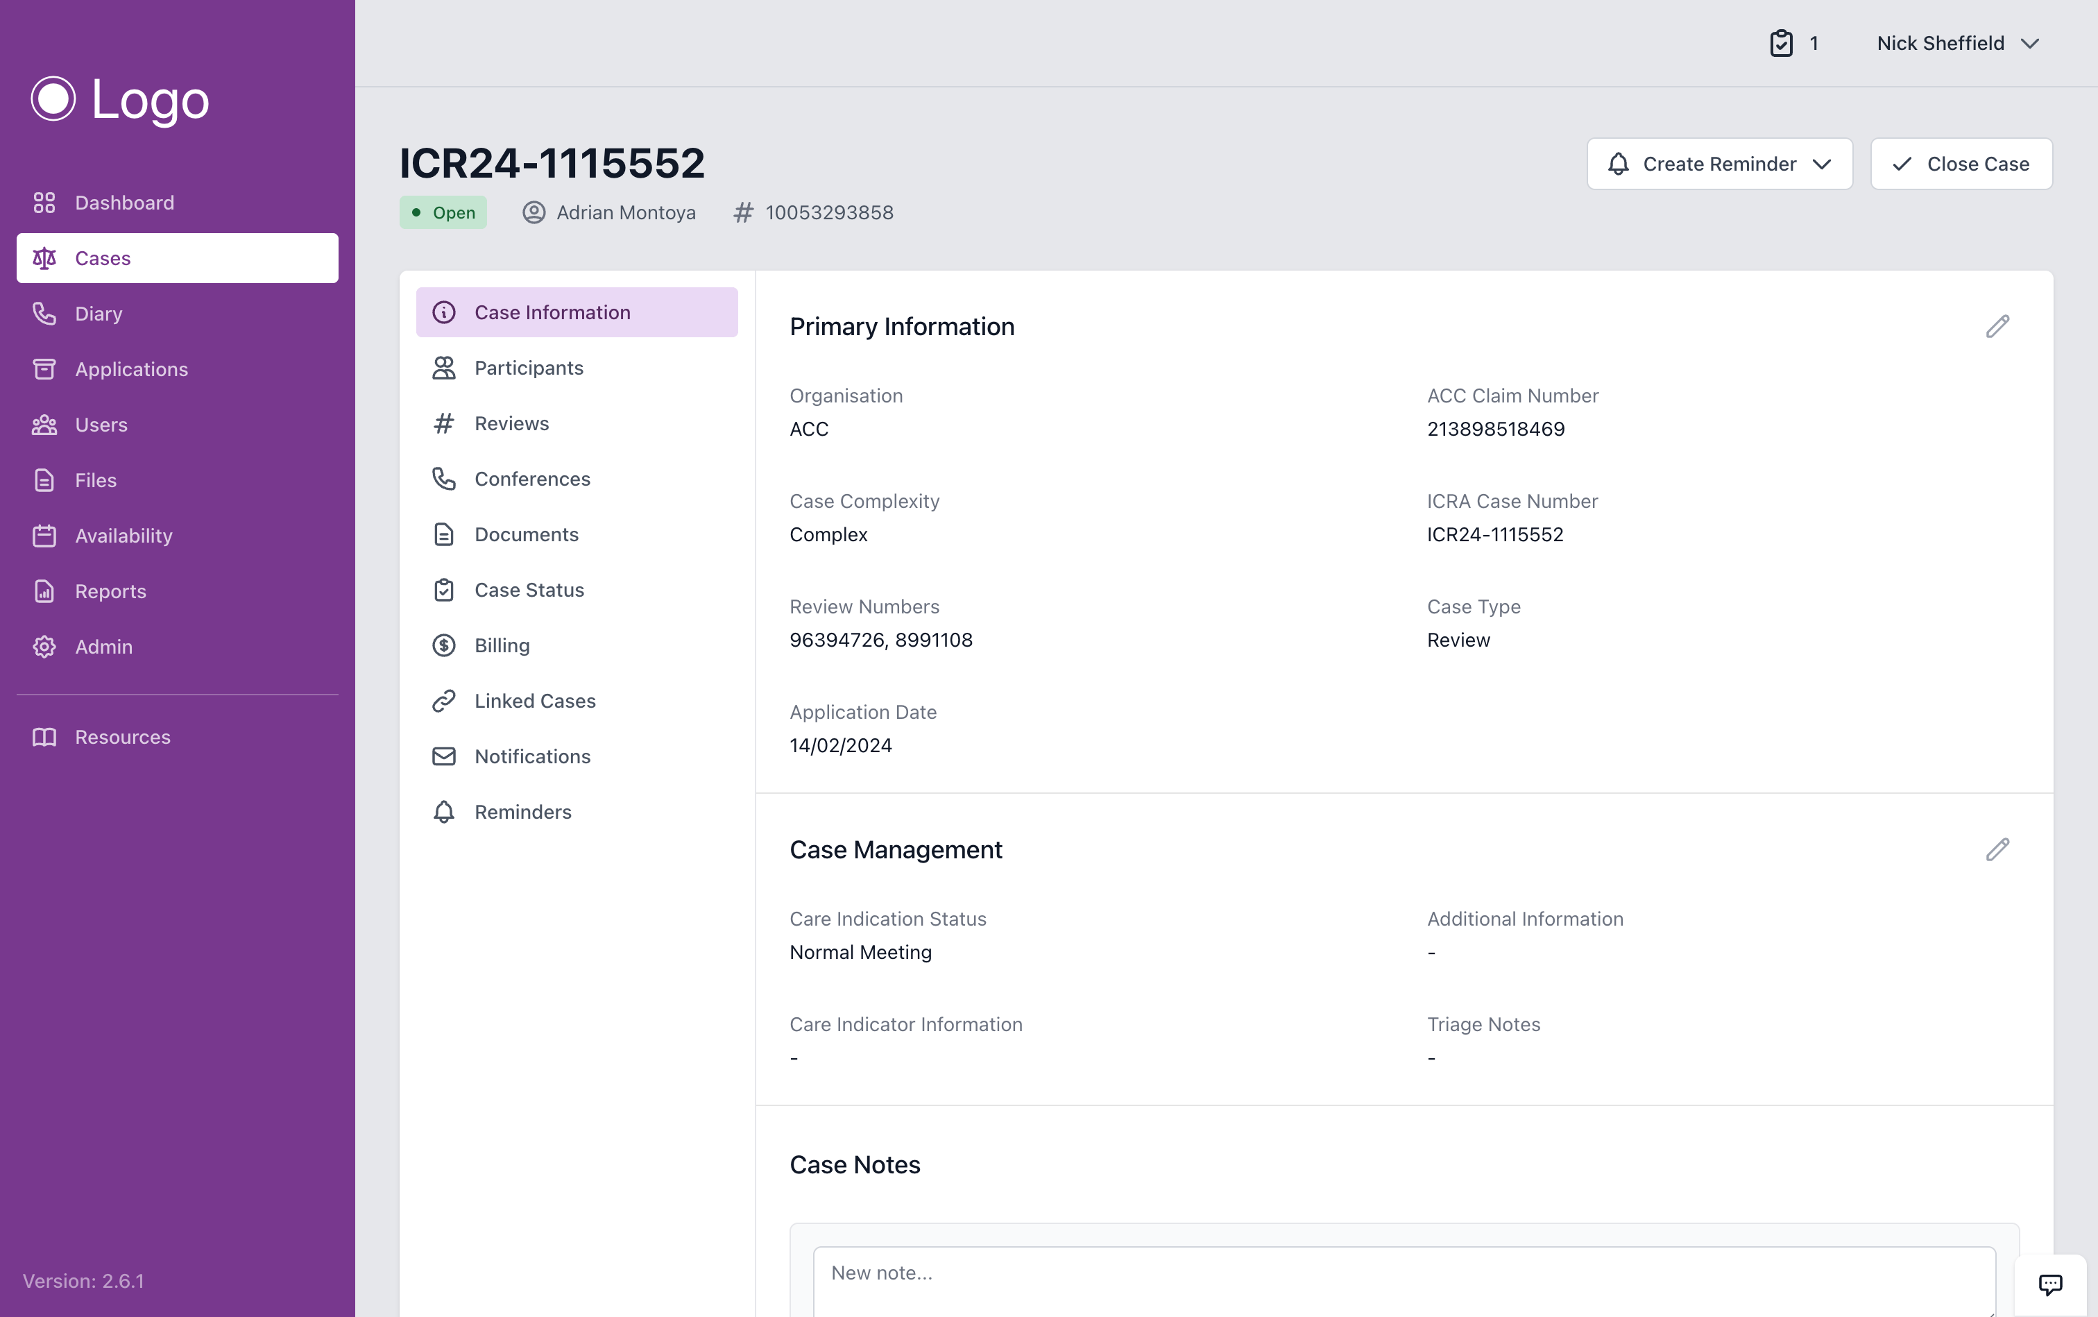This screenshot has width=2098, height=1317.
Task: Click the Open status badge
Action: pos(443,212)
